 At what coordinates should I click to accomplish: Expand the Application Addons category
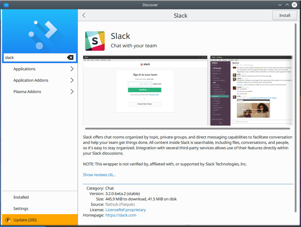pos(72,80)
